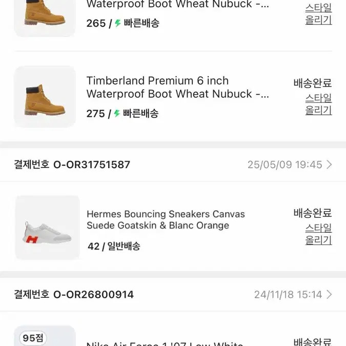Open order O-OR26800914 details chevron
The image size is (346, 346).
click(329, 294)
